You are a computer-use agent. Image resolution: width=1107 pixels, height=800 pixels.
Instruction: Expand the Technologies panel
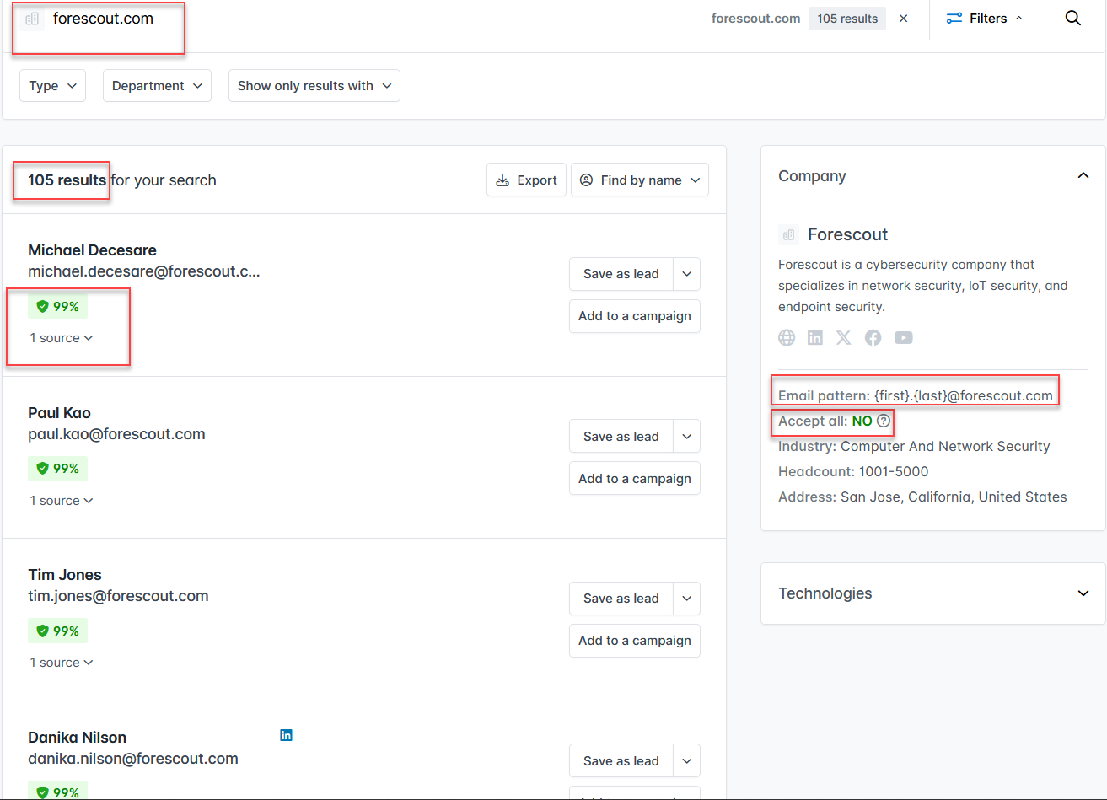[1083, 593]
